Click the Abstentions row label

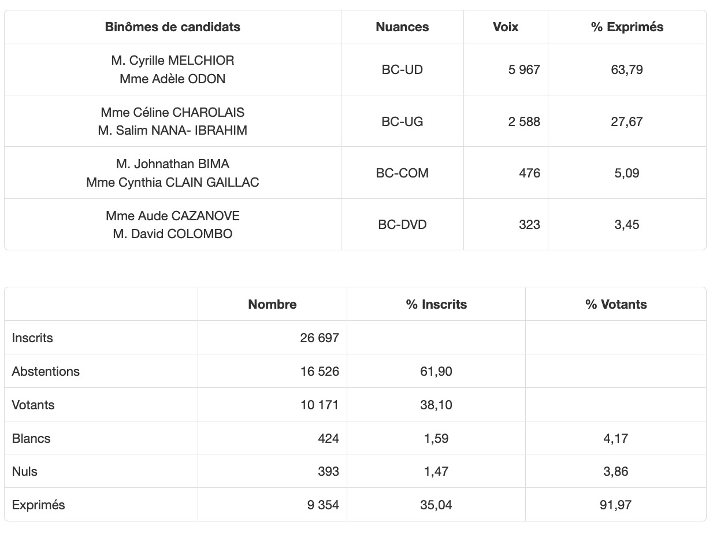pos(46,371)
